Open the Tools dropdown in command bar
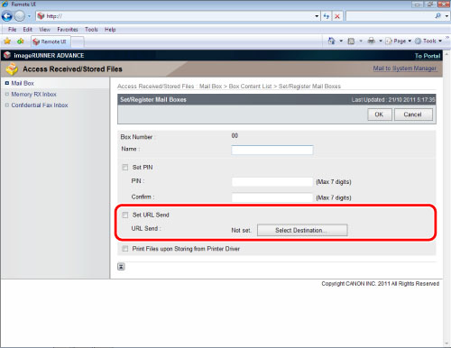This screenshot has height=348, width=451. [x=428, y=41]
